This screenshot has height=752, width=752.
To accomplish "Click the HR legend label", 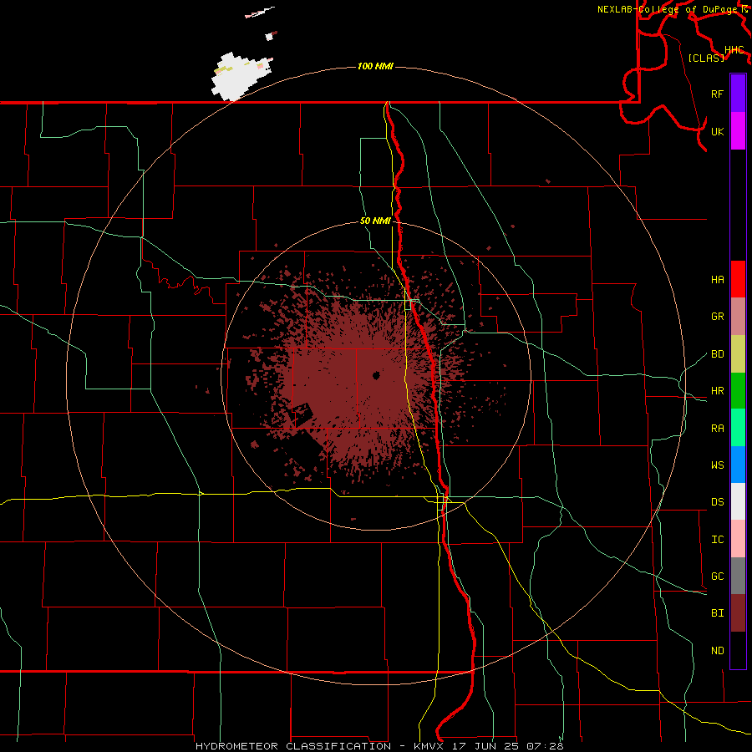I will point(717,391).
